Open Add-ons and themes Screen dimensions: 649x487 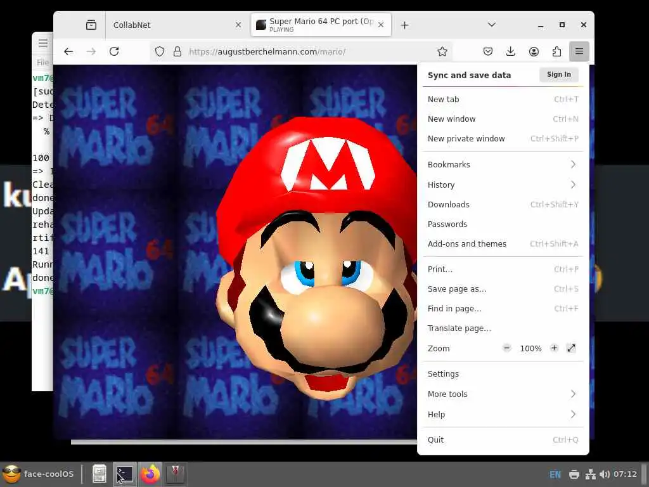tap(503, 244)
